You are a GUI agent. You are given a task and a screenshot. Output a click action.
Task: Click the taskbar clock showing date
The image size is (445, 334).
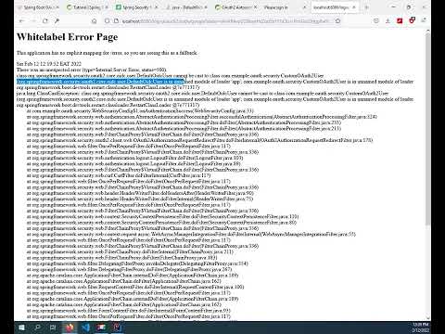pos(420,328)
